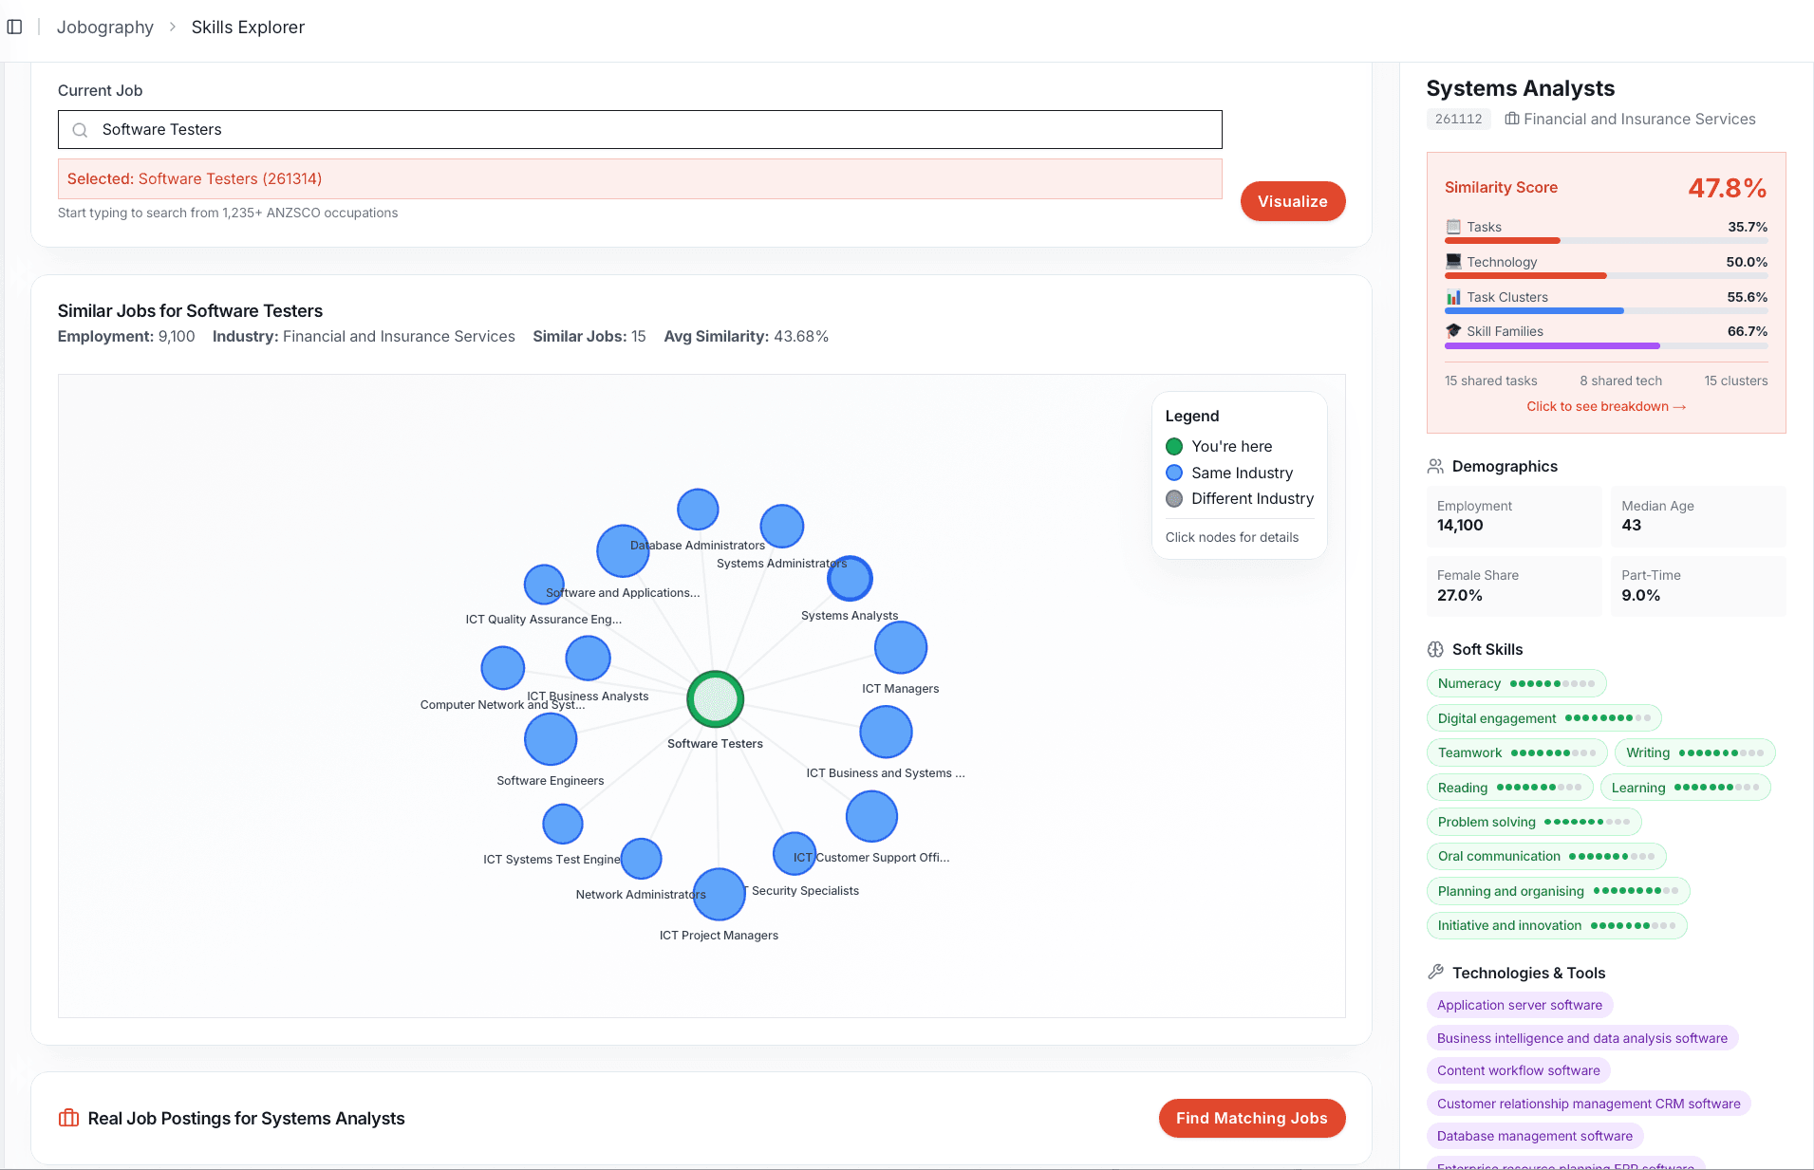Screen dimensions: 1814x1170
Task: Select the ICT Business and Systems node
Action: [886, 732]
